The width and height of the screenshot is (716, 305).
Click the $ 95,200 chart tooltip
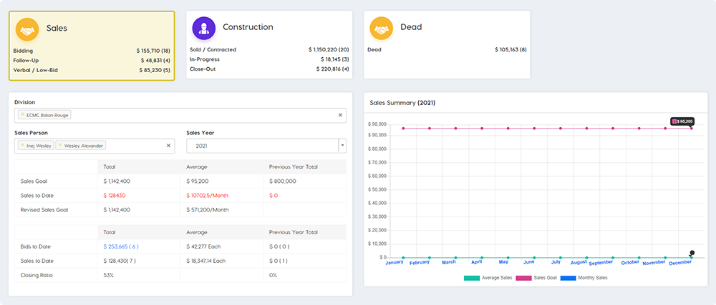tap(682, 121)
